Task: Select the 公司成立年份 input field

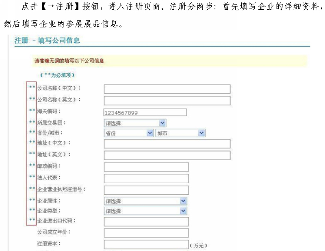Action: (146, 233)
